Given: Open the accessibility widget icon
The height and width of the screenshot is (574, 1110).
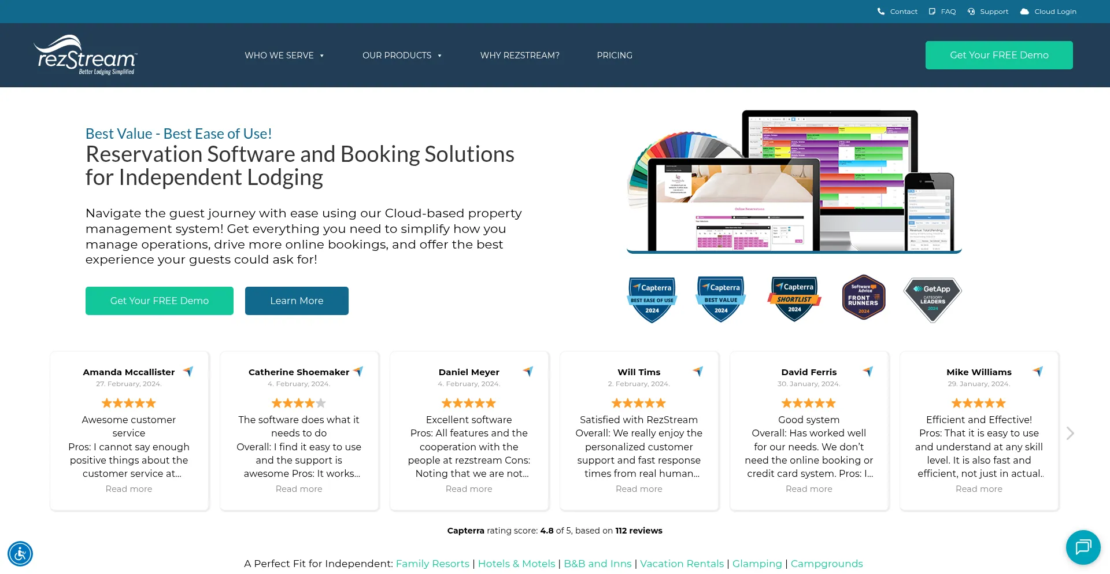Looking at the screenshot, I should click(x=20, y=554).
